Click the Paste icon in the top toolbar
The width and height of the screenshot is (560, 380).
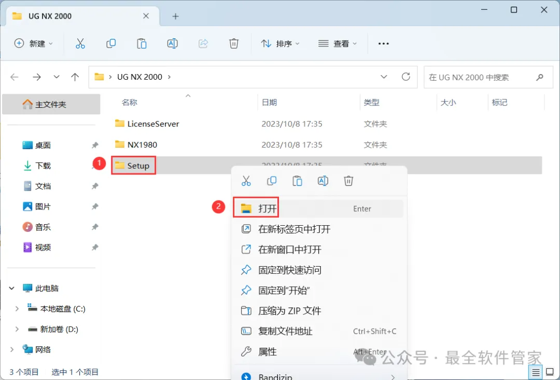tap(142, 43)
